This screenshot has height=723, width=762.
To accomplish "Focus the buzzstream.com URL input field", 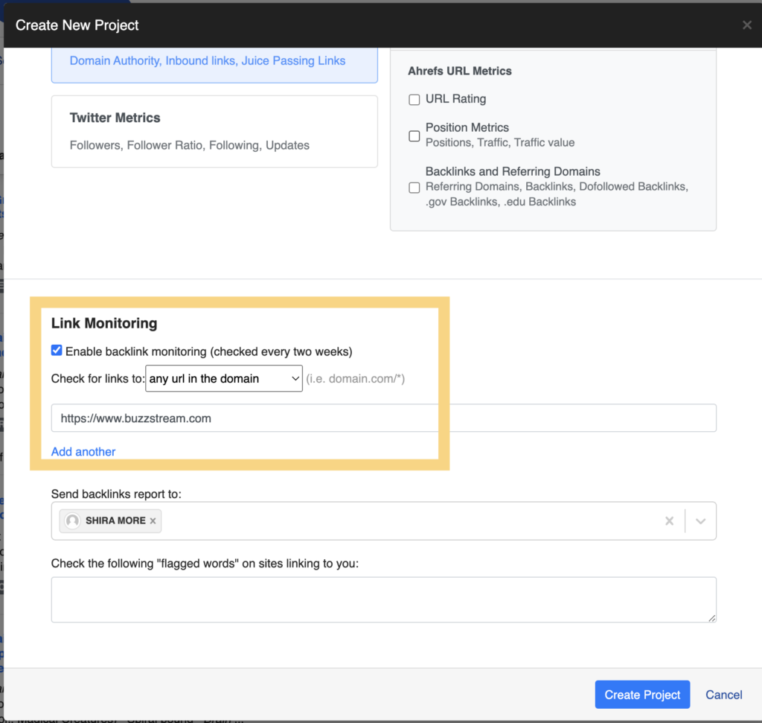I will click(x=383, y=418).
